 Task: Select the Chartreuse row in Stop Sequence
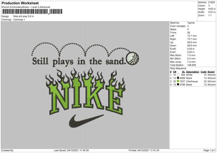tap(193, 81)
